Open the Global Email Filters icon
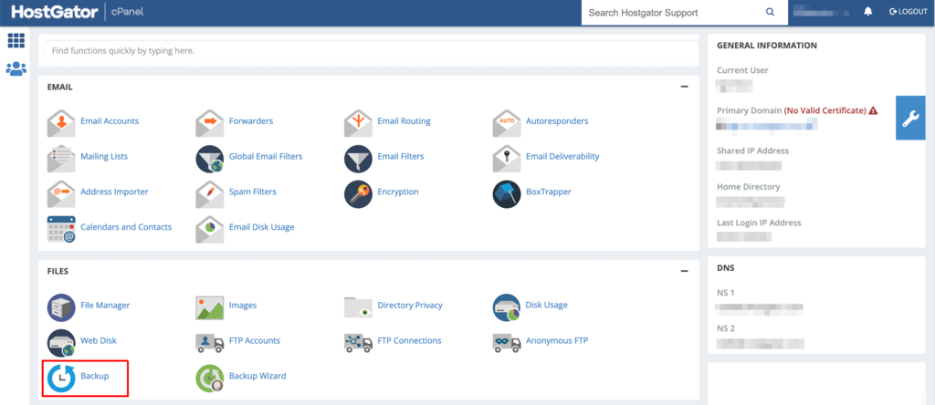The image size is (935, 405). coord(209,157)
